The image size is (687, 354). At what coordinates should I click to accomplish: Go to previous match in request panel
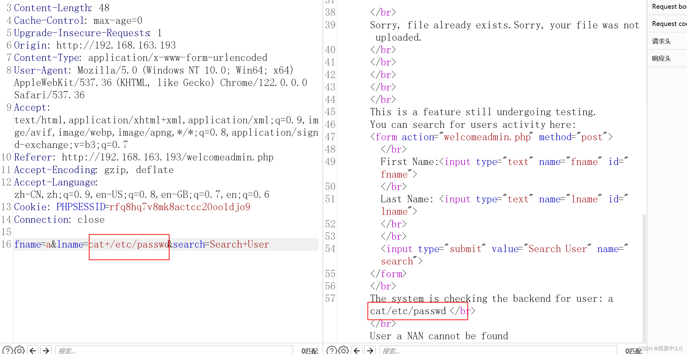pos(33,350)
